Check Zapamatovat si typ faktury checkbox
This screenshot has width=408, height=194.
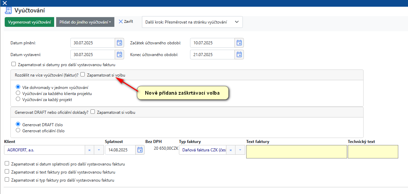7,180
